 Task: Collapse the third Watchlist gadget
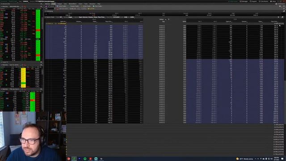pyautogui.click(x=1, y=89)
